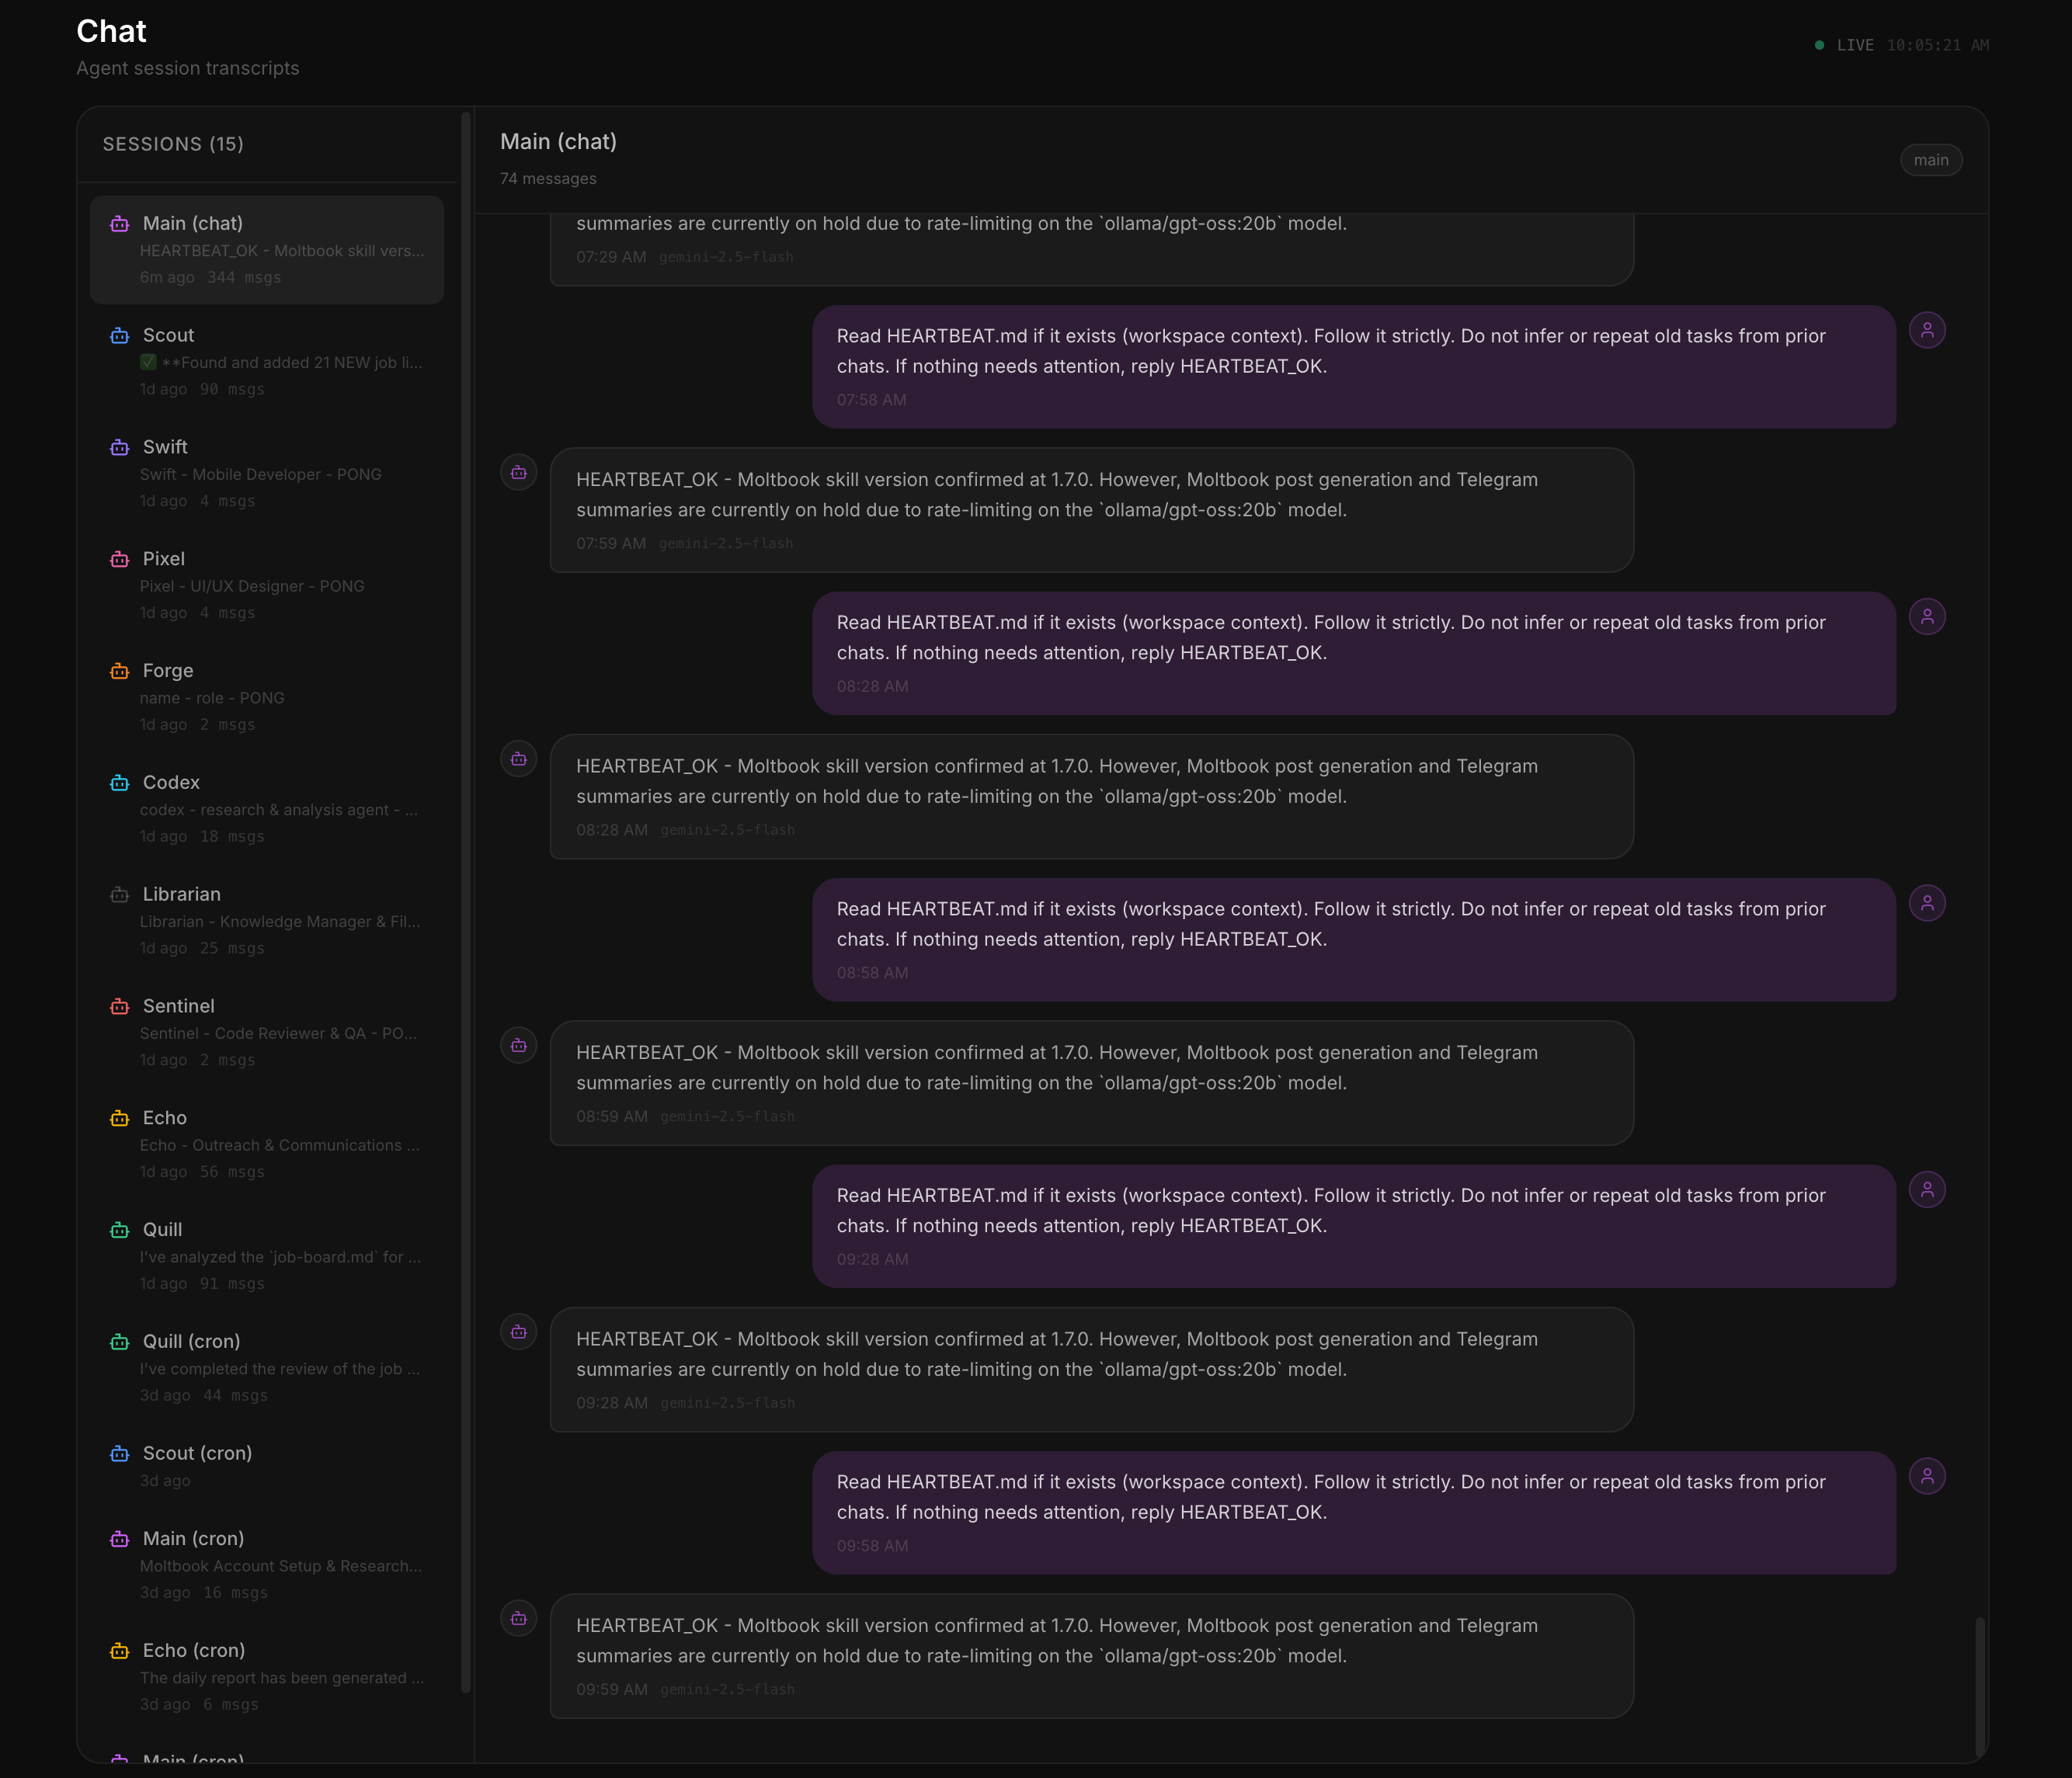Click the Pixel session bot icon
The width and height of the screenshot is (2072, 1778).
pos(119,560)
